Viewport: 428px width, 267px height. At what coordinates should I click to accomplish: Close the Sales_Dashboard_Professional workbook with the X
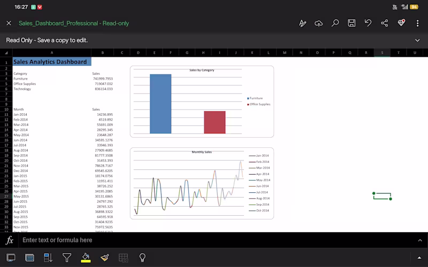(9, 23)
